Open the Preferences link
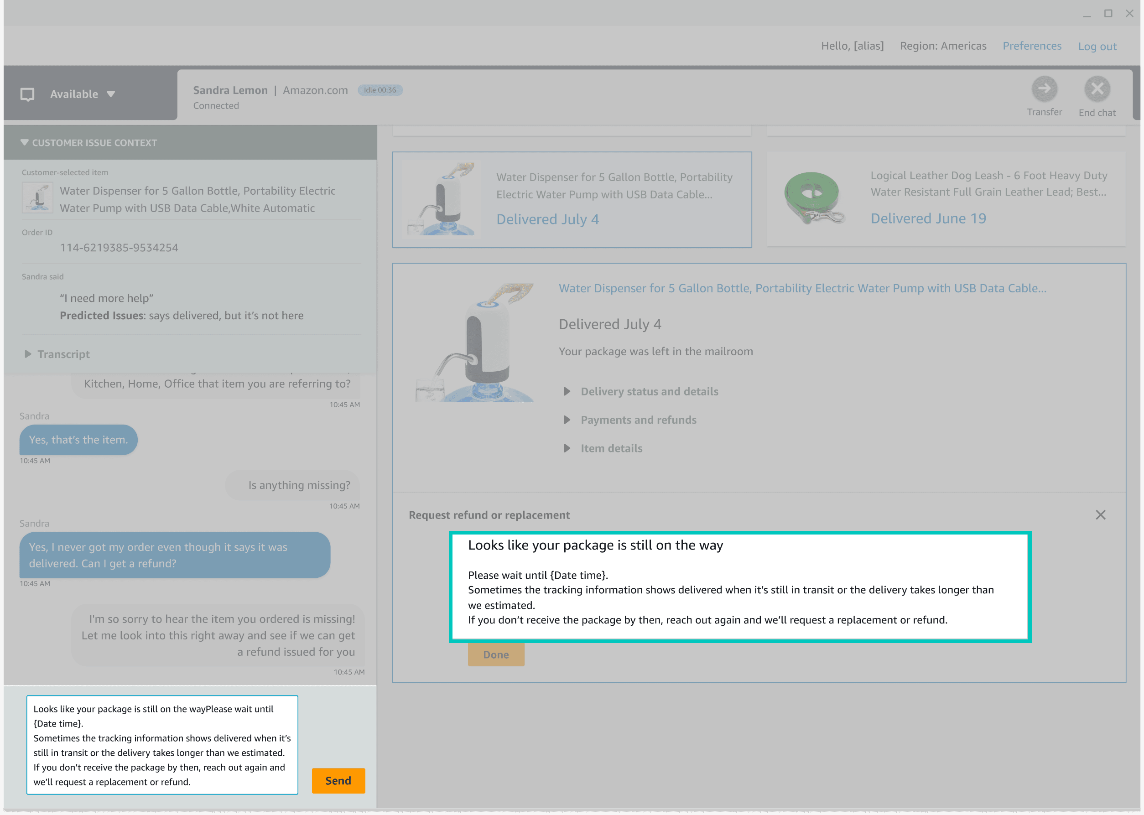The height and width of the screenshot is (815, 1144). tap(1031, 46)
